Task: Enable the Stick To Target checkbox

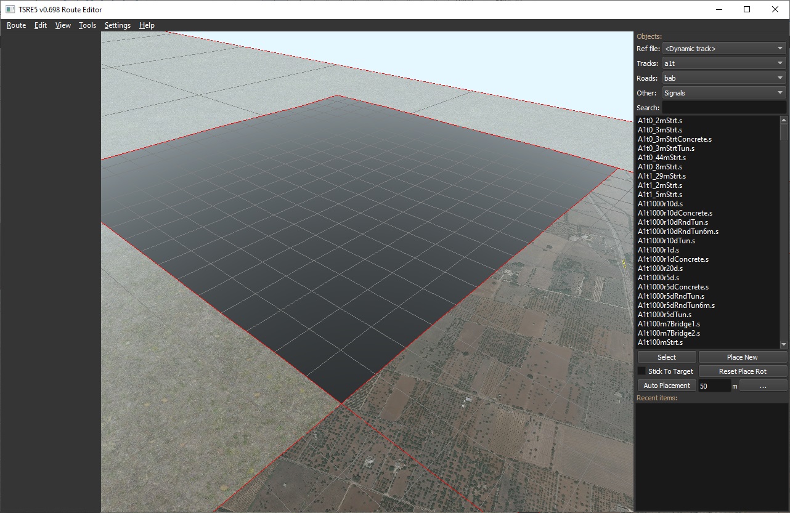Action: (x=641, y=371)
